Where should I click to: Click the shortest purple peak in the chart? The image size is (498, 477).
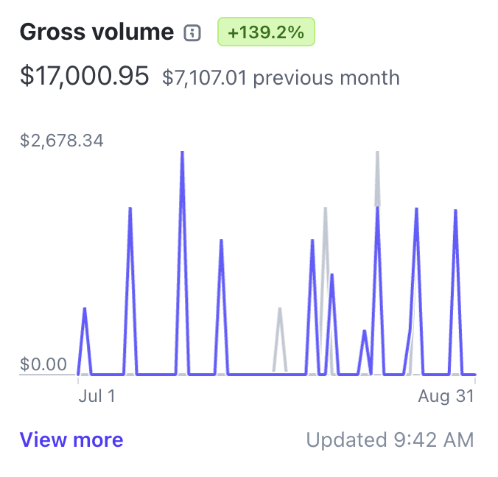364,332
